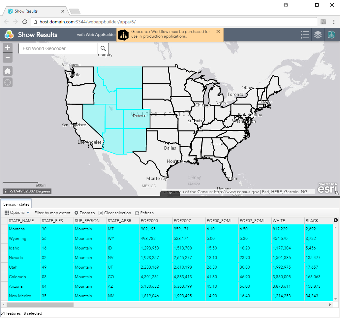Toggle Filter by map extent
Screen dimensions: 340x318
pyautogui.click(x=52, y=213)
